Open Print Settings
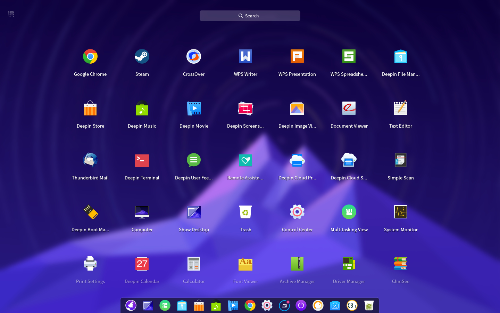 coord(90,264)
